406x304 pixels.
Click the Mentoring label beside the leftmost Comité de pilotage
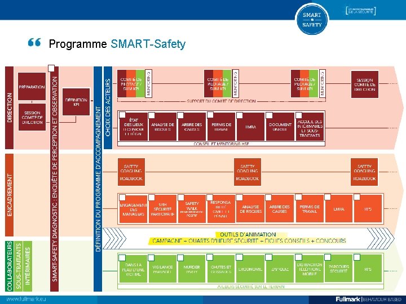click(x=149, y=84)
